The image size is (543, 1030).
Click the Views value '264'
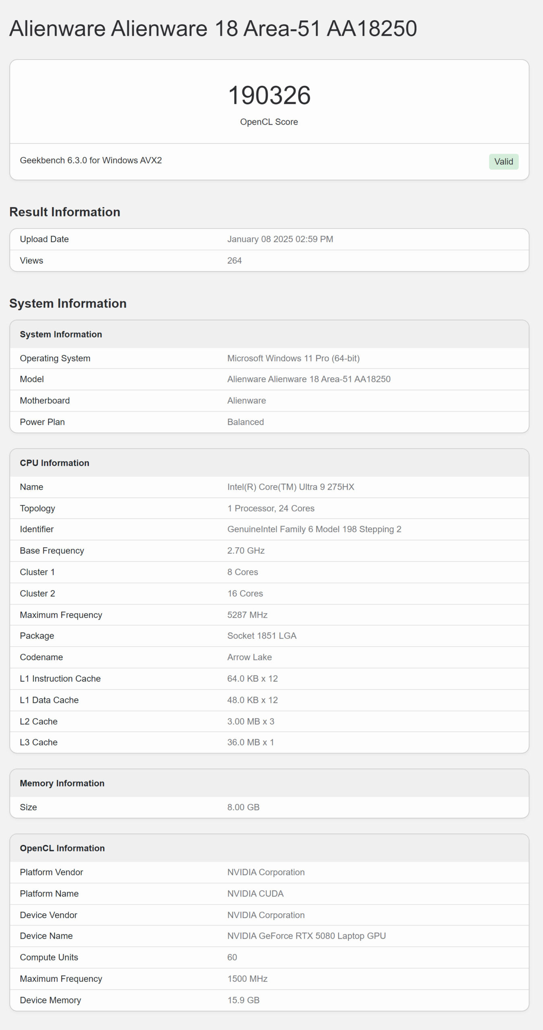(234, 260)
